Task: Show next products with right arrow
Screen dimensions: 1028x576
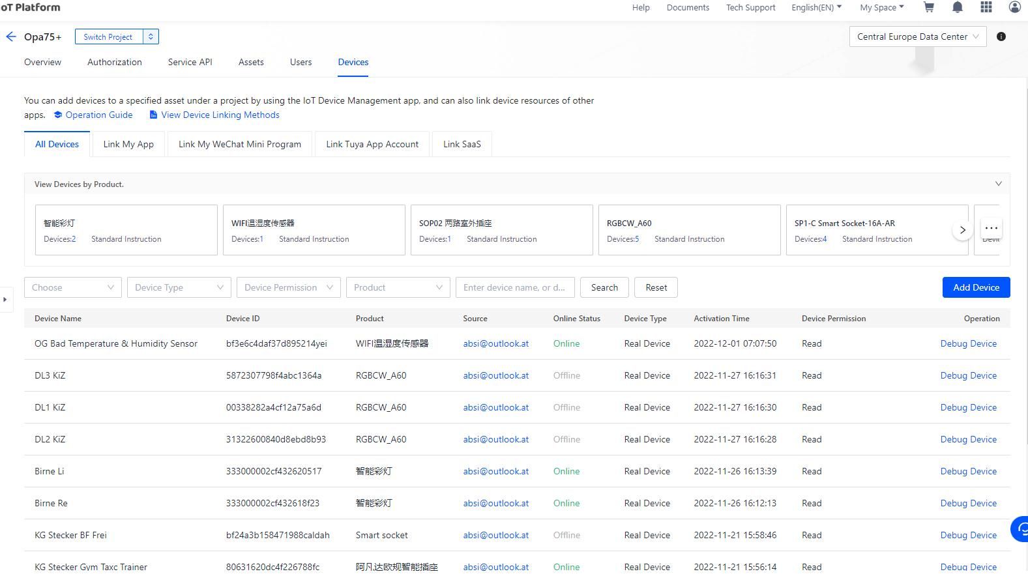Action: [963, 230]
